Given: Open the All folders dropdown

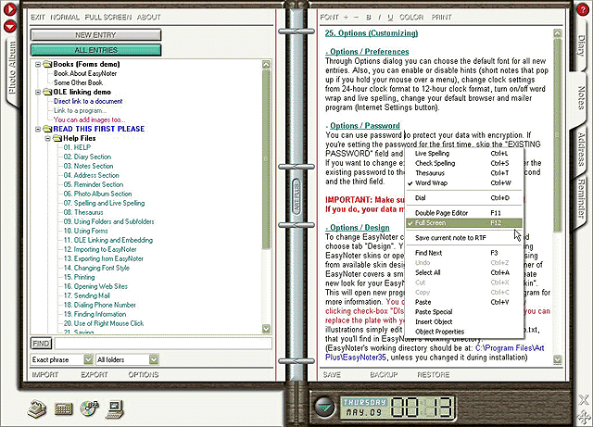Looking at the screenshot, I should pos(154,359).
